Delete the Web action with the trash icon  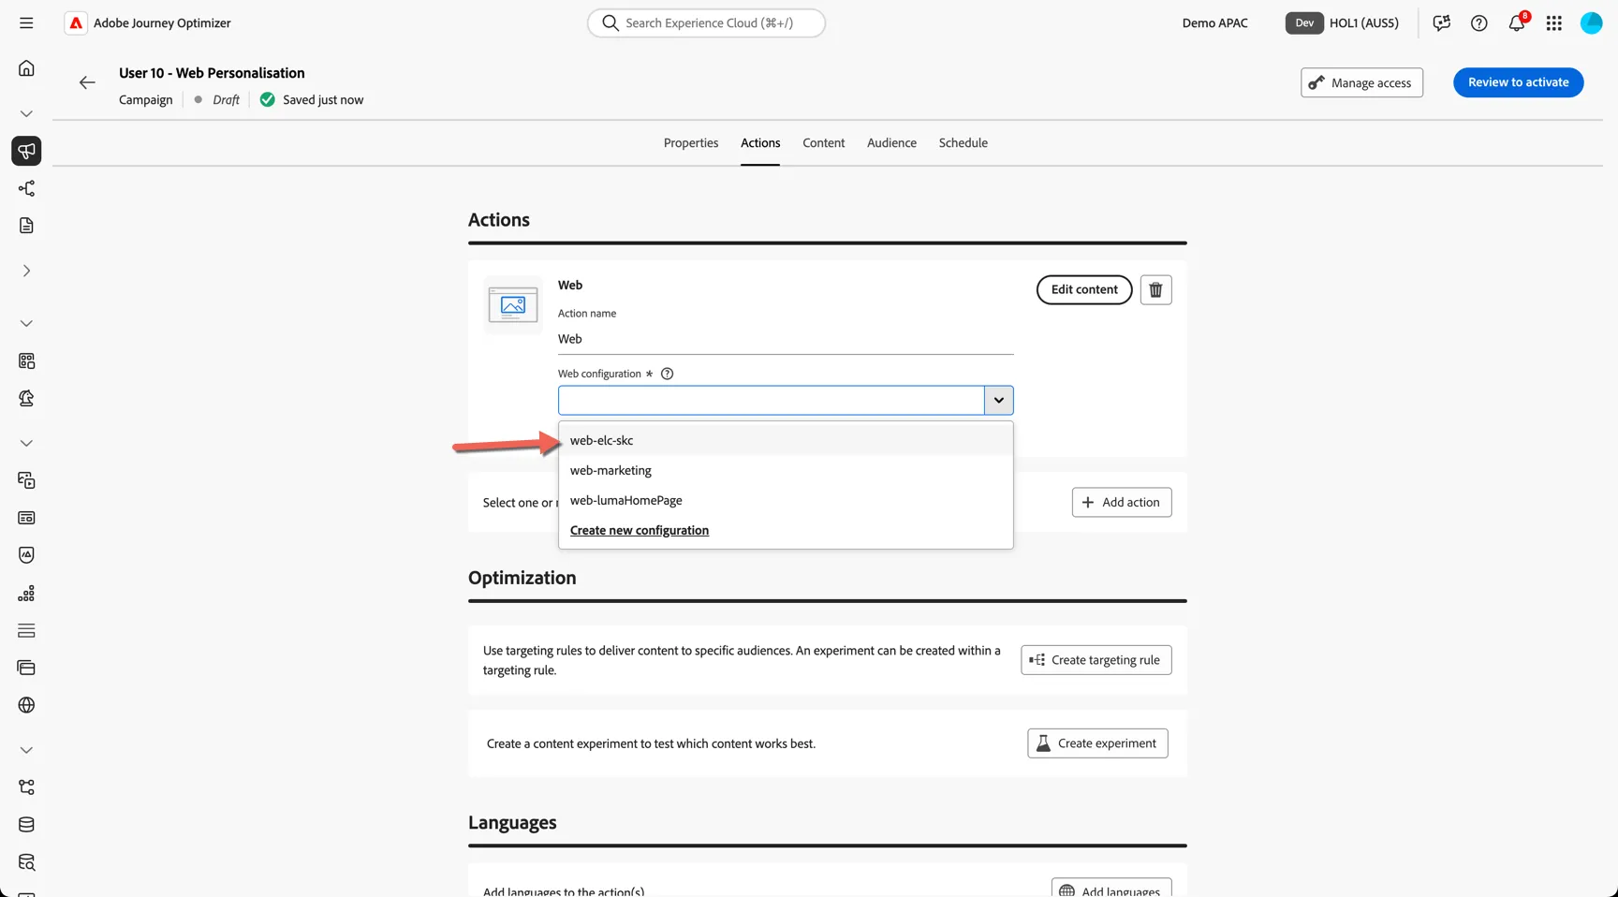[1155, 289]
